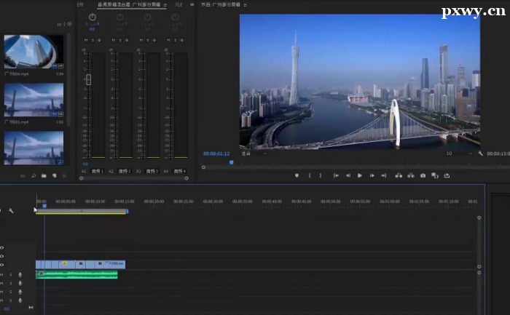Click the Export Frame camera icon
The width and height of the screenshot is (510, 315).
(423, 175)
